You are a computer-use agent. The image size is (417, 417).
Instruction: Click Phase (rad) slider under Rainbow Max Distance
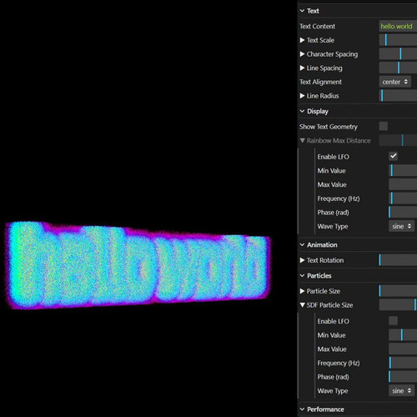pyautogui.click(x=403, y=212)
